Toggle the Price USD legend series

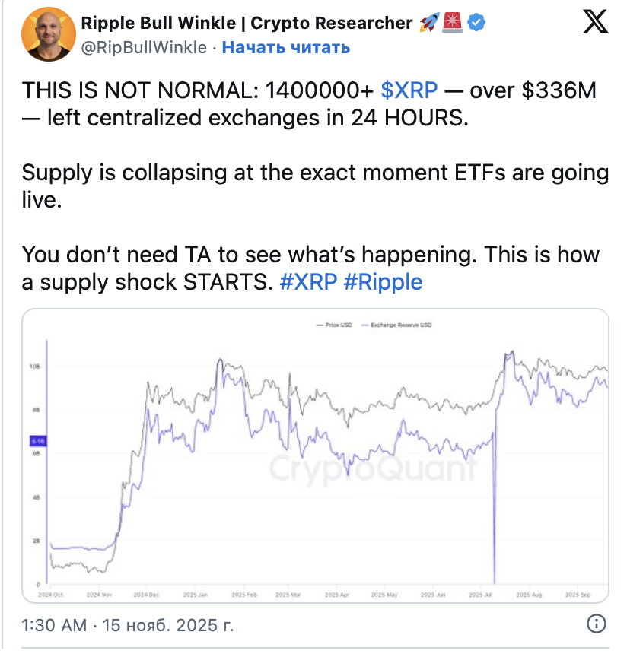(333, 325)
